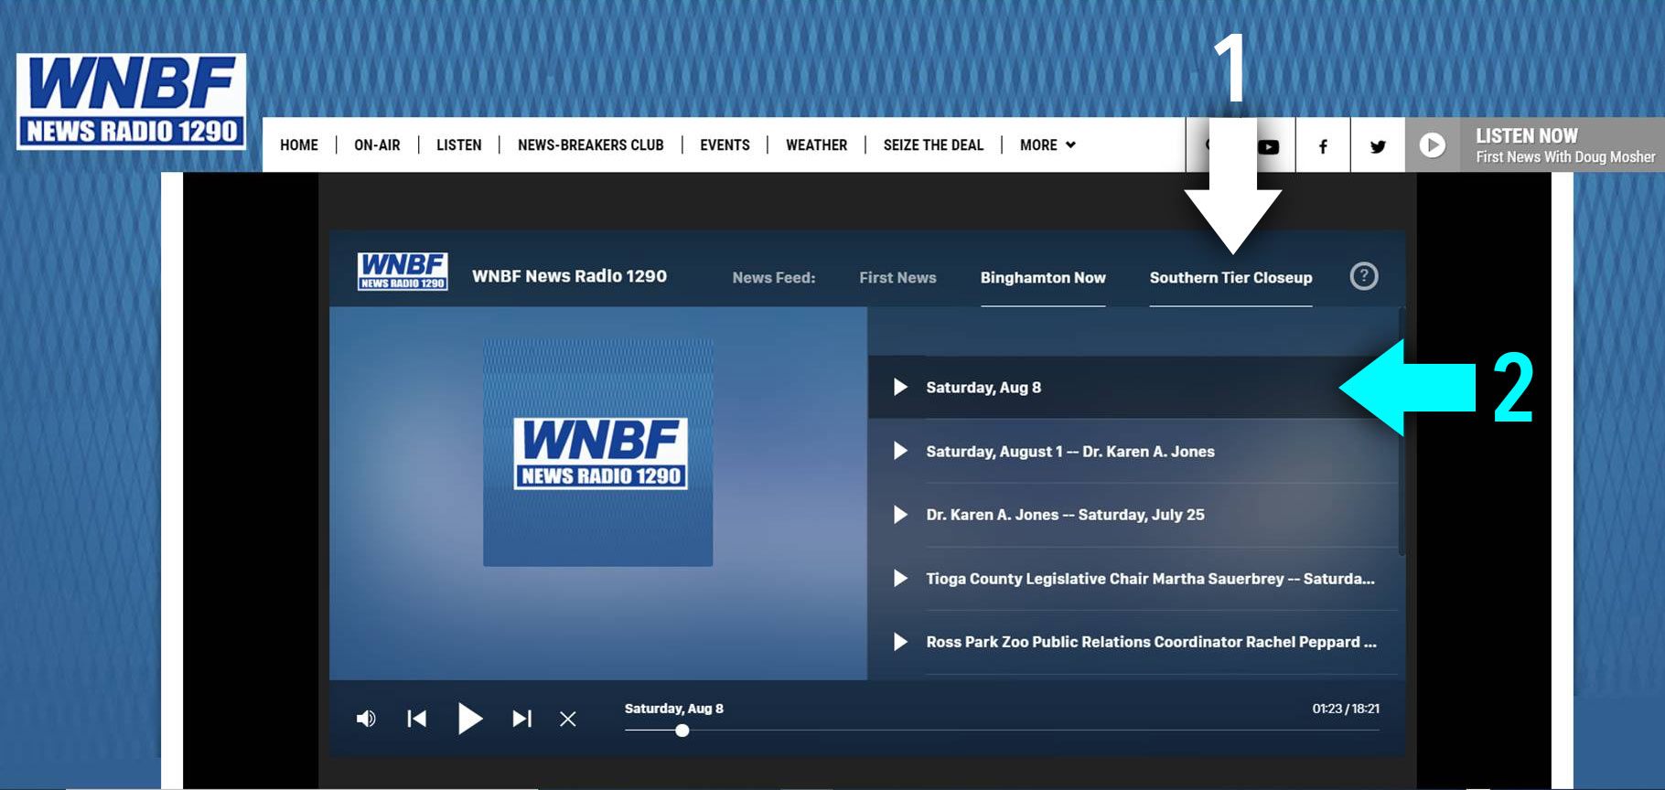Skip to previous track in the player
The height and width of the screenshot is (790, 1665).
[417, 719]
